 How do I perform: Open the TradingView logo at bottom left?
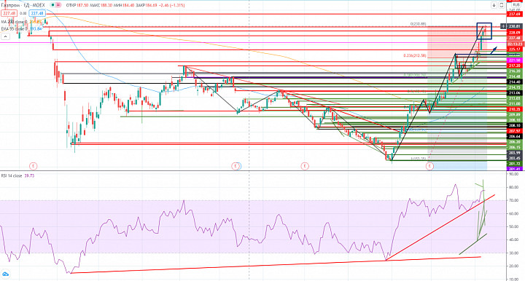(5, 274)
